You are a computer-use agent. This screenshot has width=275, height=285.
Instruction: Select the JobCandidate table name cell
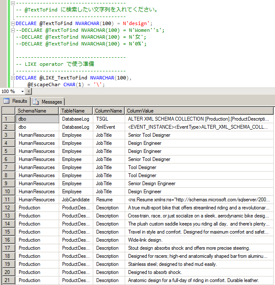(x=76, y=200)
